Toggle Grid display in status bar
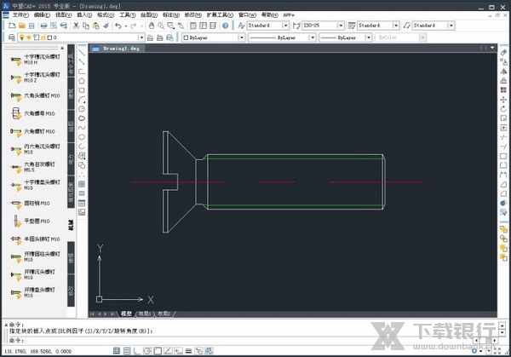 click(127, 351)
